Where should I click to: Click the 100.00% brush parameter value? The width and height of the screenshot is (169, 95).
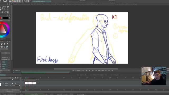[4, 65]
